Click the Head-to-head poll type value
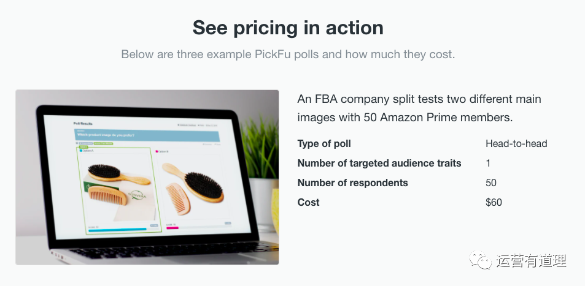This screenshot has height=286, width=585. [x=516, y=144]
